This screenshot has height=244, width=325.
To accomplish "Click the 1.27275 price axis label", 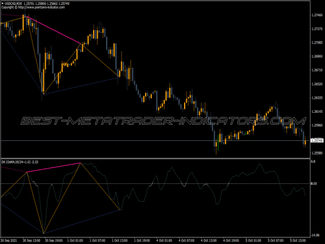I will [x=317, y=29].
